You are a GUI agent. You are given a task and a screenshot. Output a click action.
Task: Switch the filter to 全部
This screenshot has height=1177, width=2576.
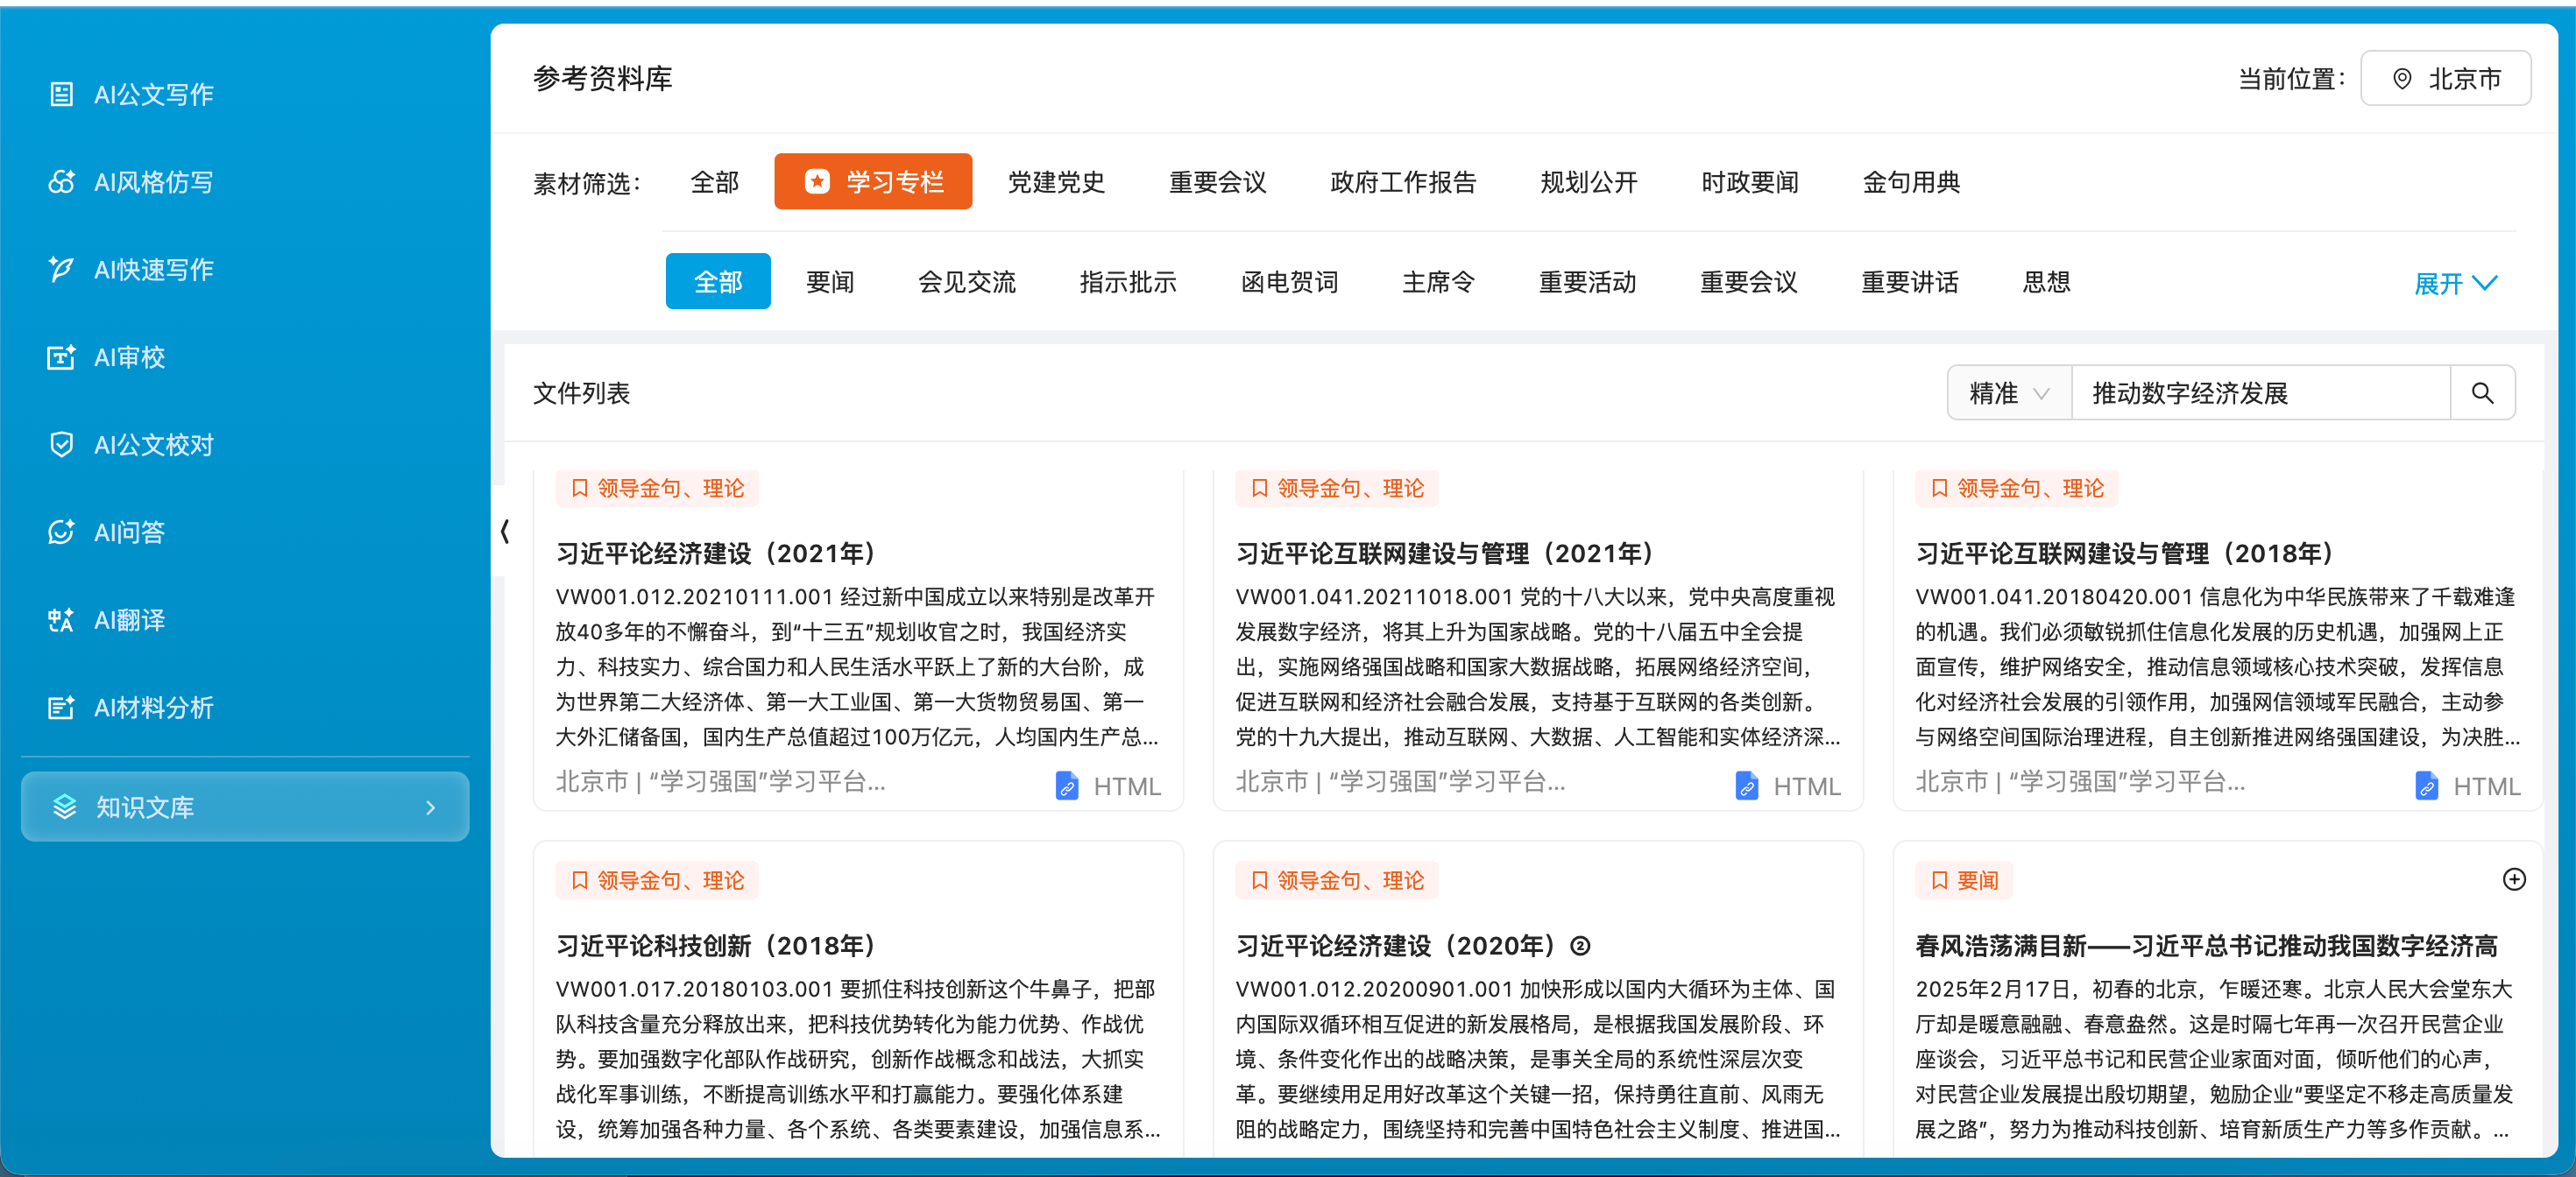(x=714, y=181)
